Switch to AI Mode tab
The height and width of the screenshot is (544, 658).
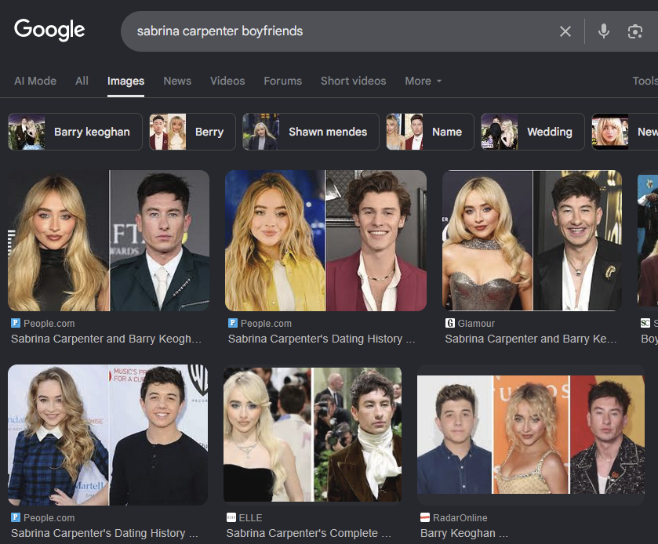tap(35, 81)
